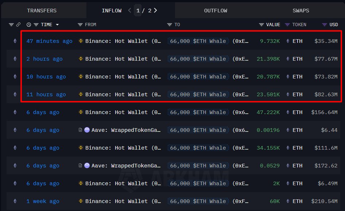
Task: Click ETH token icon in $6.49M row
Action: click(288, 183)
